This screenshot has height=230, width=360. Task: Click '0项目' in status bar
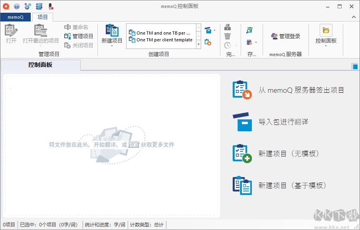point(9,225)
